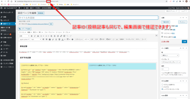This screenshot has width=190, height=99.
Task: Click the プレビュー preview button
Action: (183, 22)
